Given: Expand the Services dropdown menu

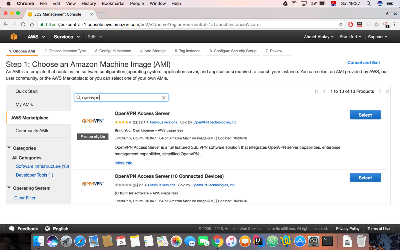Looking at the screenshot, I should 67,37.
